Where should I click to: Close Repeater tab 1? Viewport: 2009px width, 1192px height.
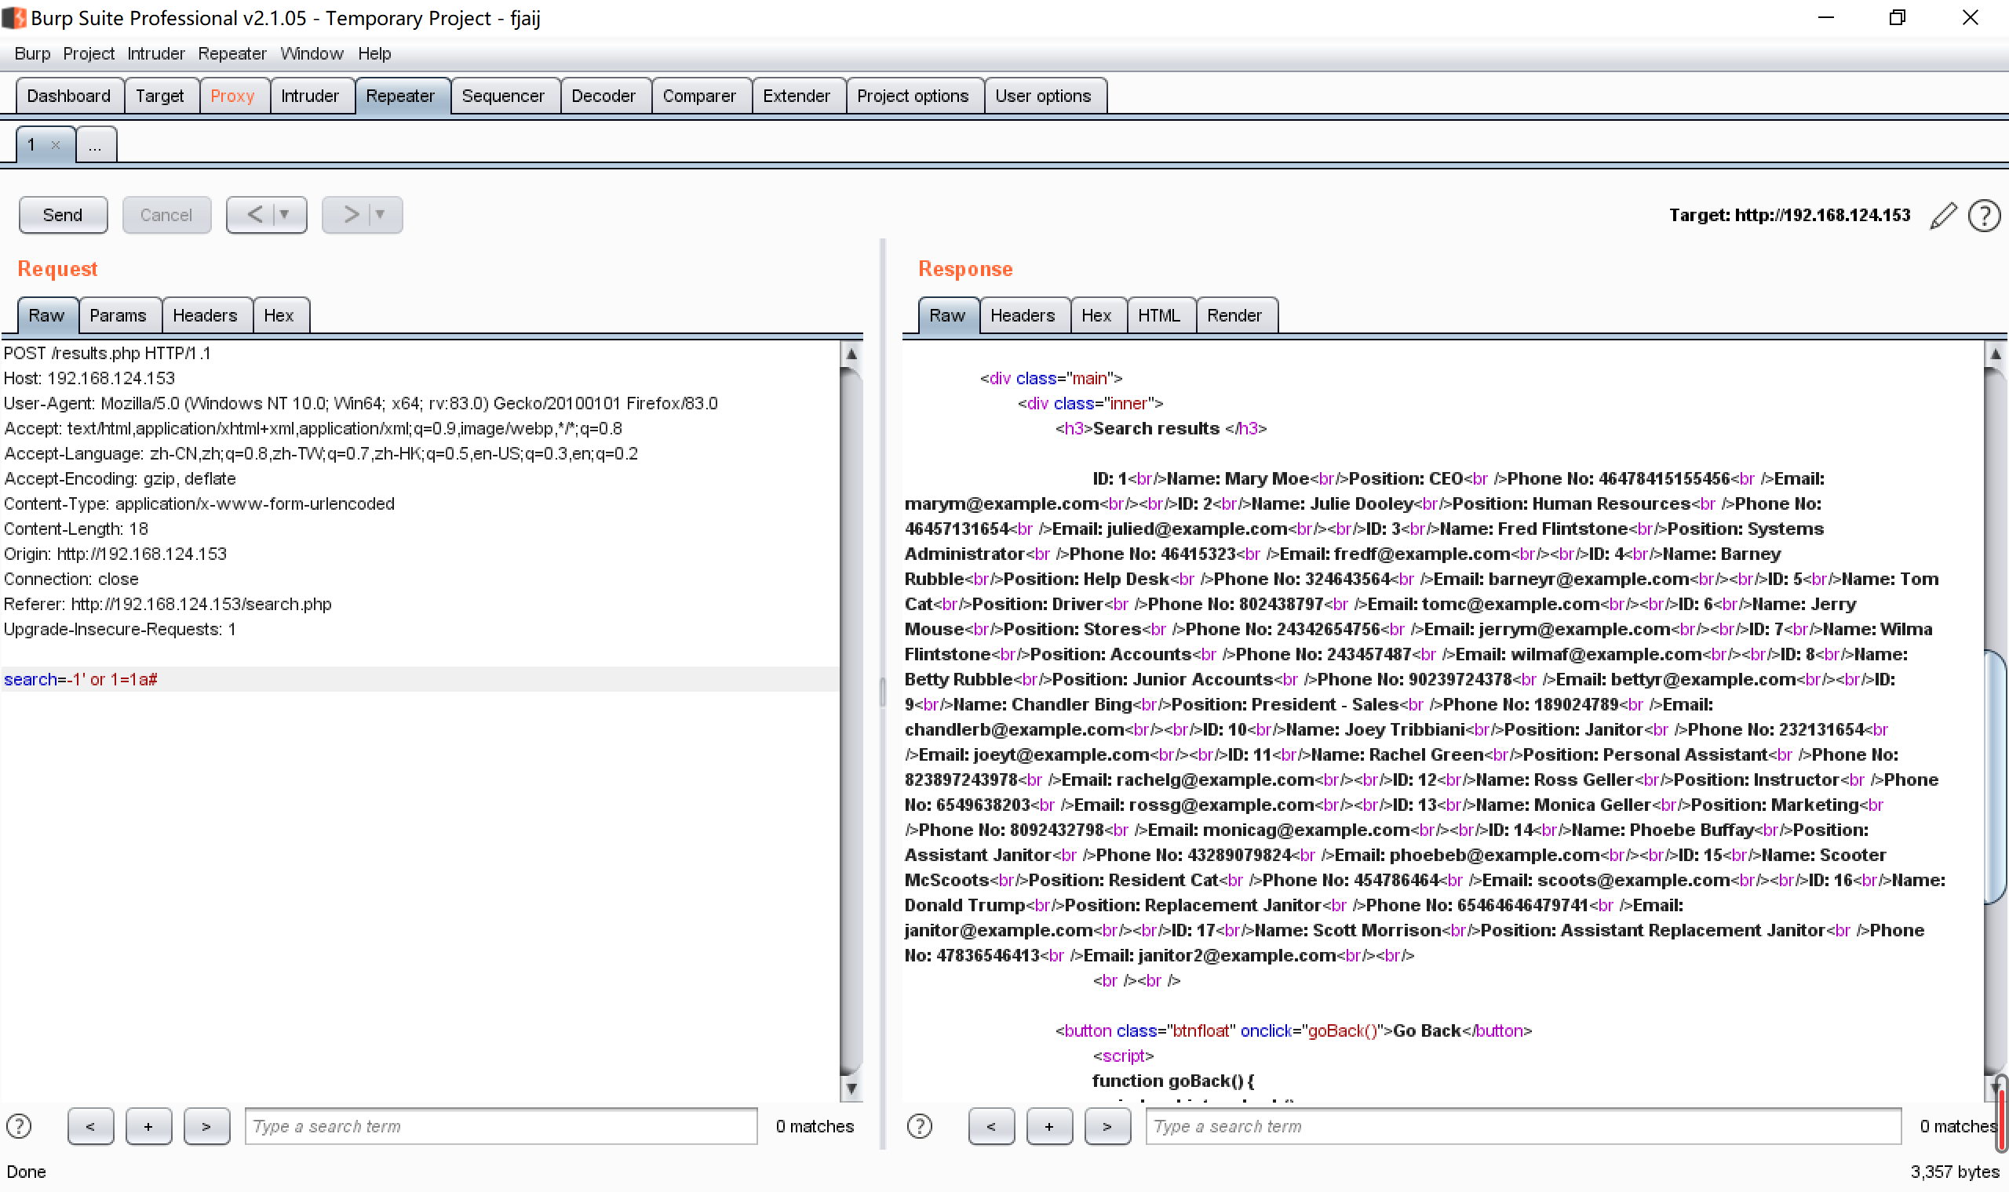coord(56,145)
